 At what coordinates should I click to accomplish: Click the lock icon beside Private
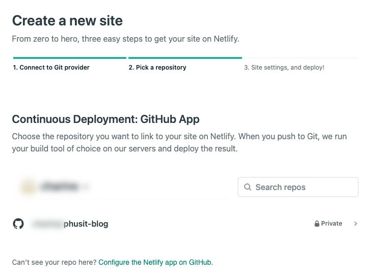[317, 224]
